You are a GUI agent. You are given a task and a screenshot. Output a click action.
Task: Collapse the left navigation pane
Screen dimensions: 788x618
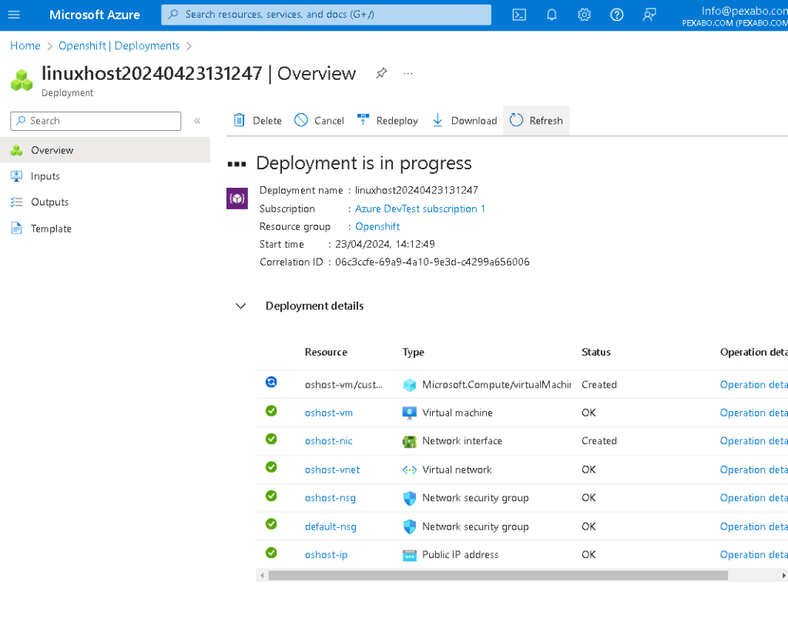pyautogui.click(x=197, y=121)
